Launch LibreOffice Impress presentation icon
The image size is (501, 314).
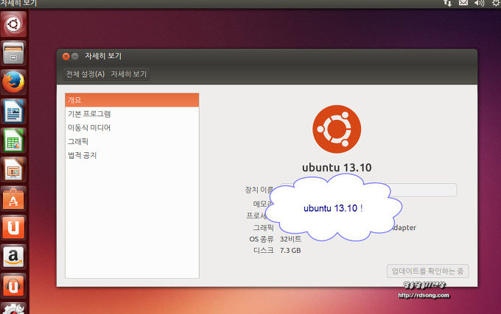click(x=13, y=169)
